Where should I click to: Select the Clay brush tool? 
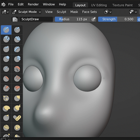point(6,39)
